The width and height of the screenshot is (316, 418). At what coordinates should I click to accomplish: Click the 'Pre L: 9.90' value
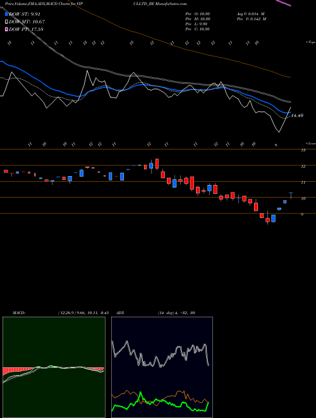tap(197, 24)
